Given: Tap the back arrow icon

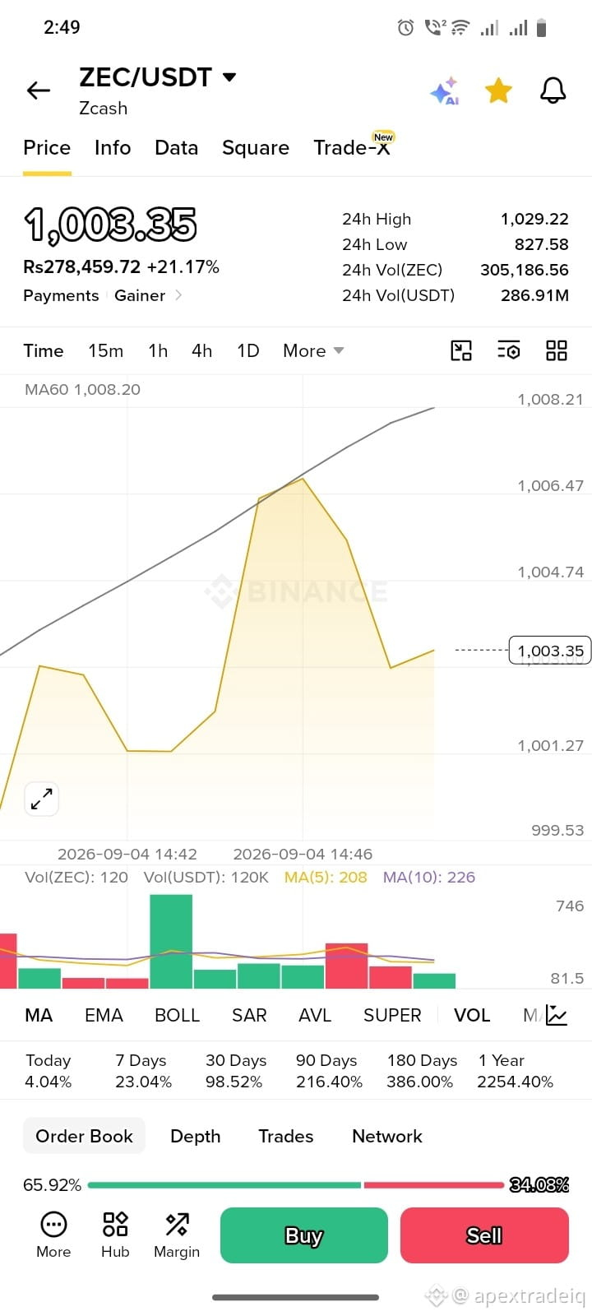Looking at the screenshot, I should click(x=39, y=90).
